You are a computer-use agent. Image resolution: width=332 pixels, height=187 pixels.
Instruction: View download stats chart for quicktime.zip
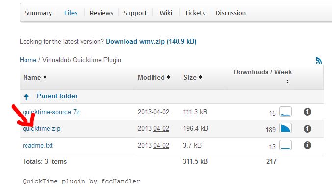pyautogui.click(x=285, y=128)
